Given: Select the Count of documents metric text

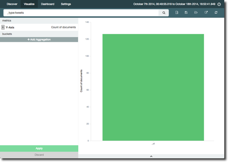Looking at the screenshot, I should pyautogui.click(x=64, y=27).
